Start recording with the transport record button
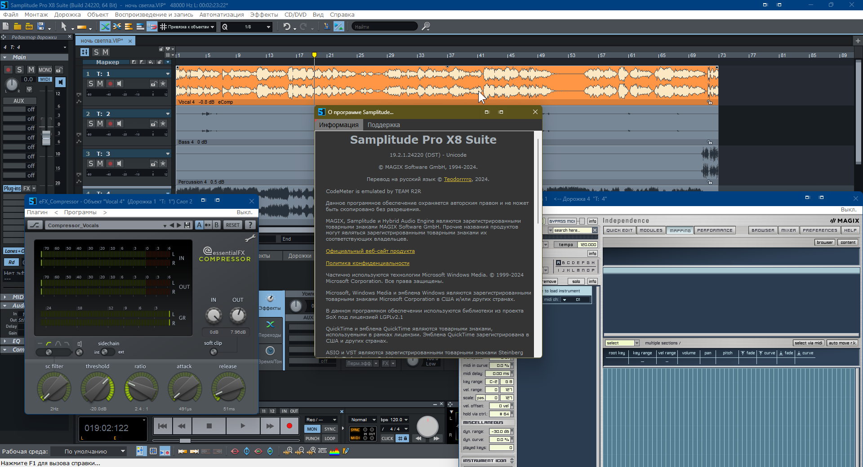This screenshot has height=467, width=863. (x=289, y=426)
